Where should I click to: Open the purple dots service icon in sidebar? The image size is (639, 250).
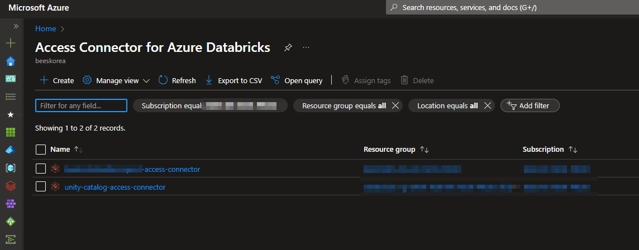[11, 203]
